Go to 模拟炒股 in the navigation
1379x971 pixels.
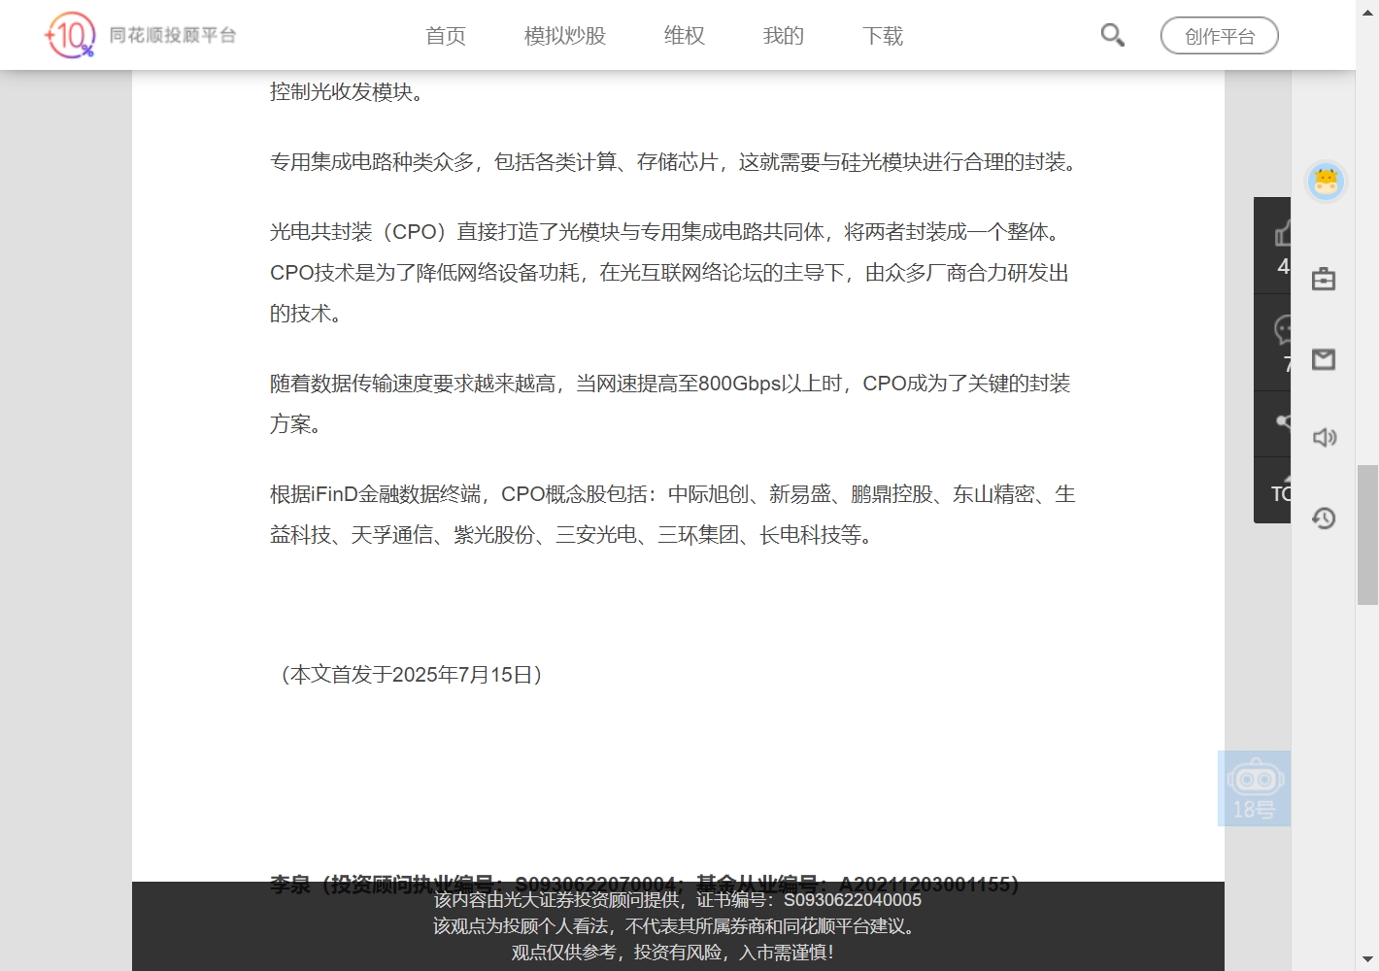pyautogui.click(x=565, y=36)
